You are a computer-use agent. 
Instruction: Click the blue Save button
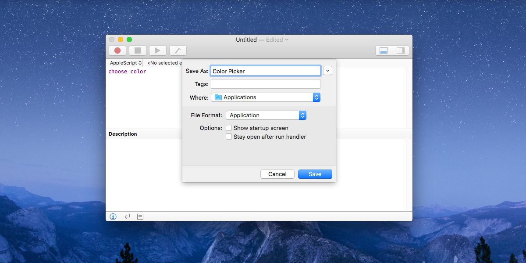(x=315, y=174)
